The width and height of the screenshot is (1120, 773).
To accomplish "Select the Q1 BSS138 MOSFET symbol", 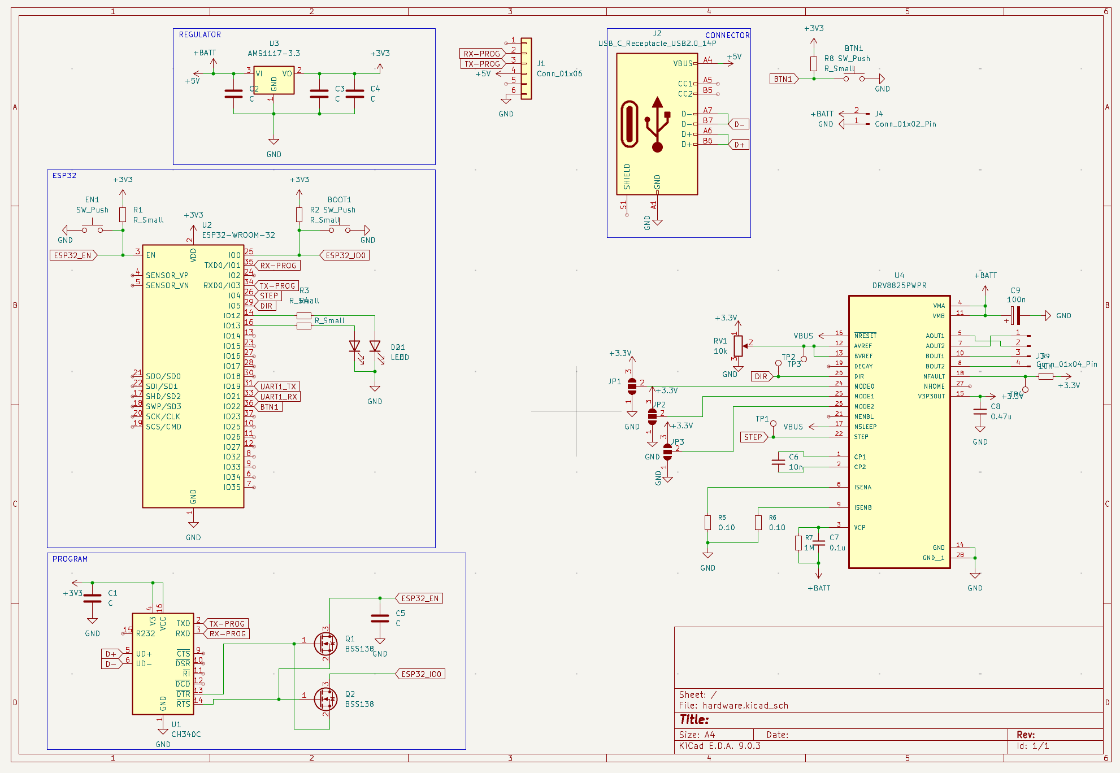I will pyautogui.click(x=325, y=644).
